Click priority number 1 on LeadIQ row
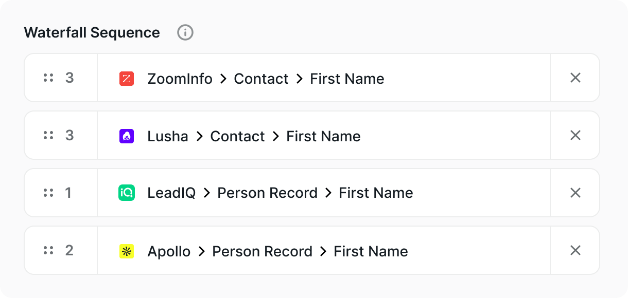628x298 pixels. tap(68, 193)
